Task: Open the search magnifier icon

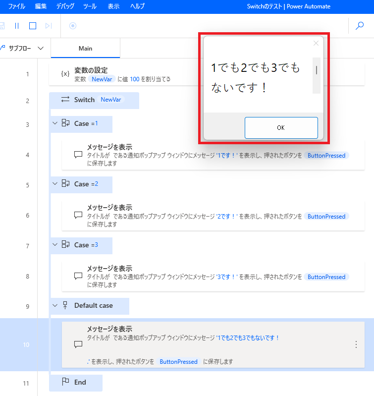Action: tap(360, 26)
